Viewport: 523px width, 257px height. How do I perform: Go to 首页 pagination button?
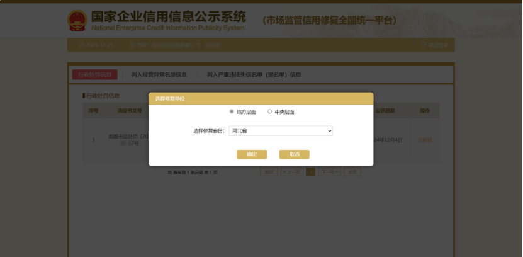click(269, 172)
